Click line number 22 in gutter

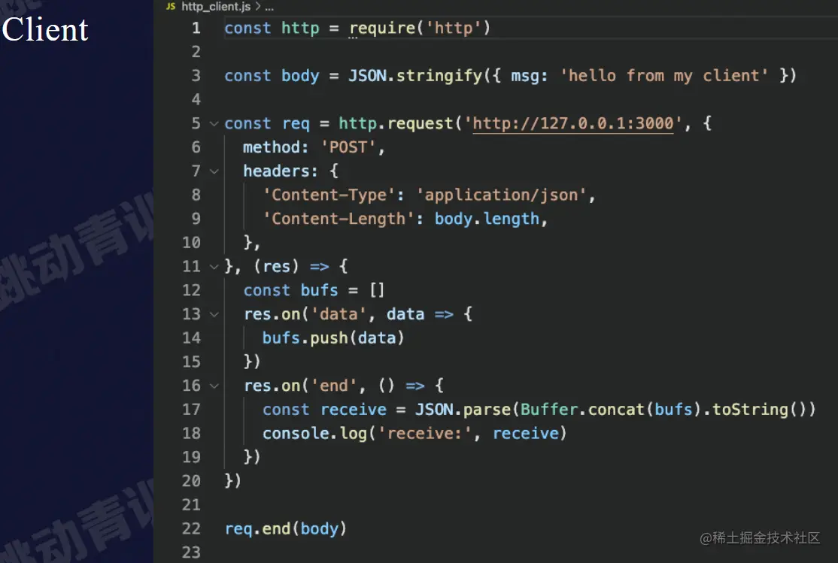tap(191, 528)
